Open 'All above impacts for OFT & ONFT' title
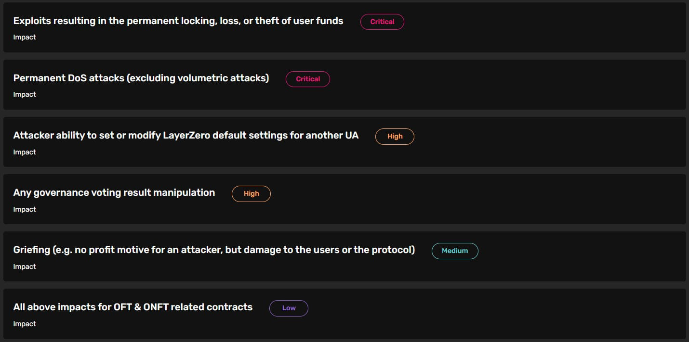Viewport: 689px width, 342px height. coord(132,307)
